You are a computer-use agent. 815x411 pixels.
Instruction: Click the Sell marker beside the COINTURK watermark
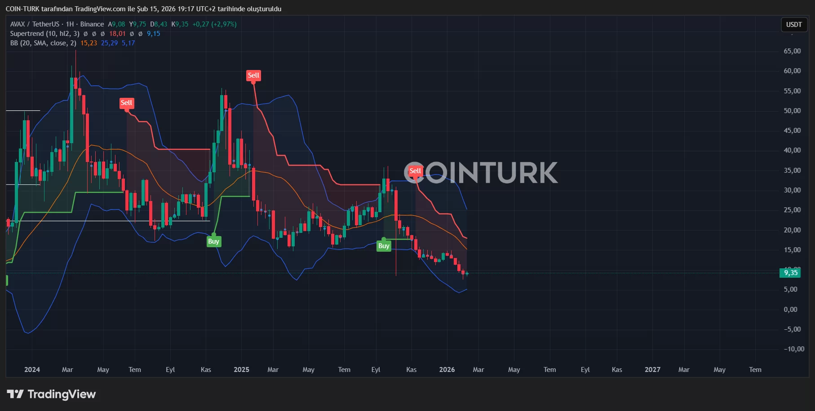pyautogui.click(x=415, y=171)
